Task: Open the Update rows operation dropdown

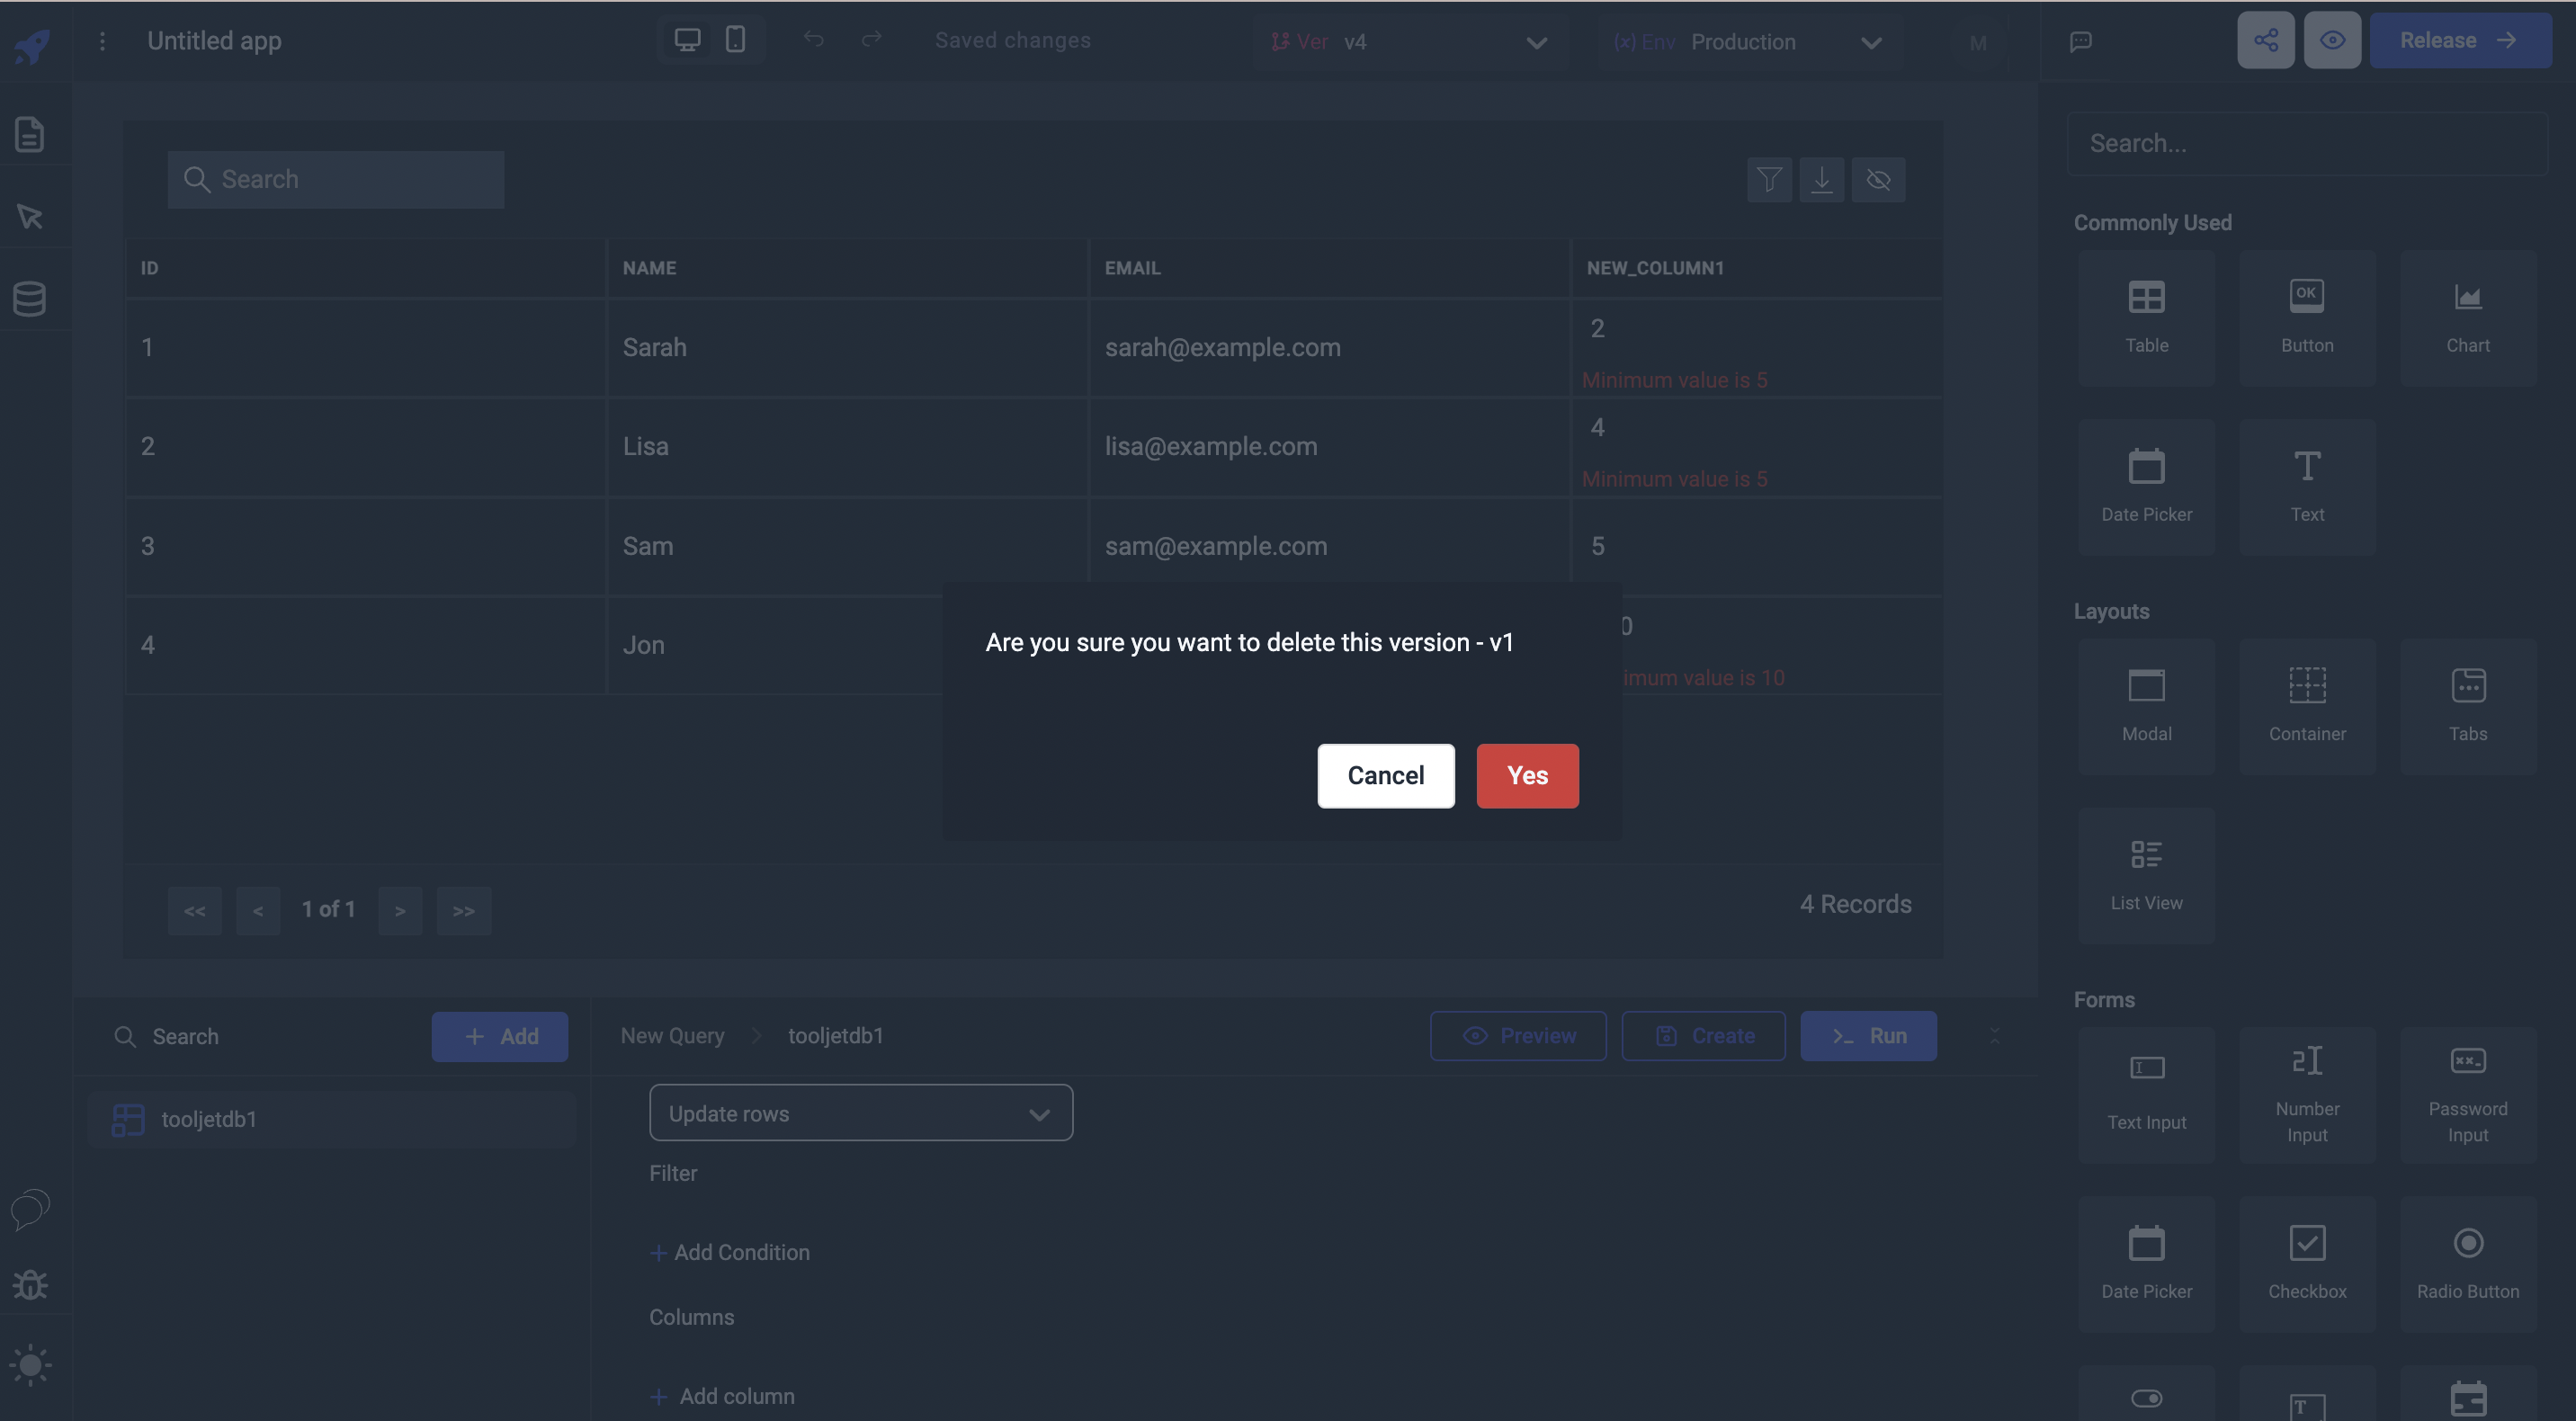Action: pyautogui.click(x=861, y=1113)
